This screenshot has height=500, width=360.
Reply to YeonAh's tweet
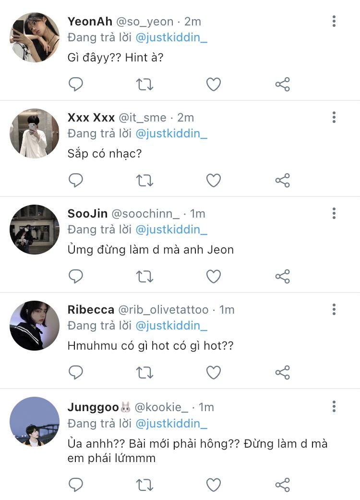[x=76, y=85]
